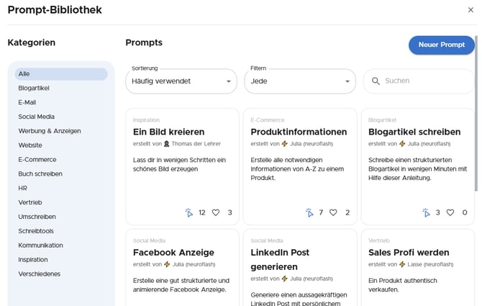Click the Neuer Prompt button
Screen dimensions: 482x306
point(441,45)
